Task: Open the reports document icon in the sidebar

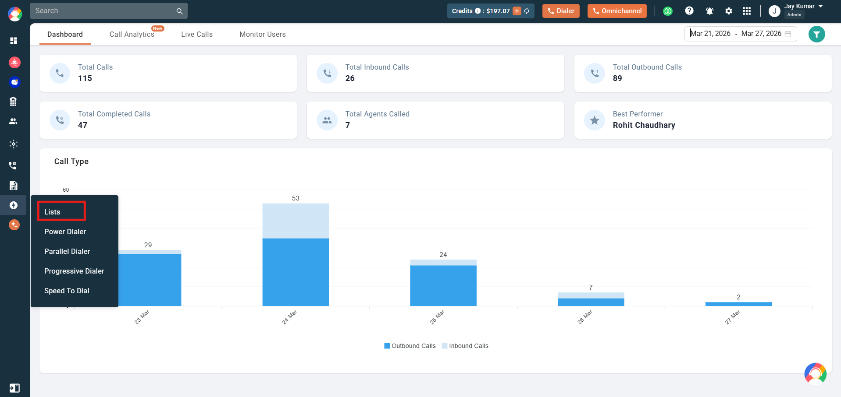Action: 14,185
